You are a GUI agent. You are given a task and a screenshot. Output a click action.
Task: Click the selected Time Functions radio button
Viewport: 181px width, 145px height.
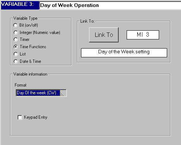coord(16,47)
